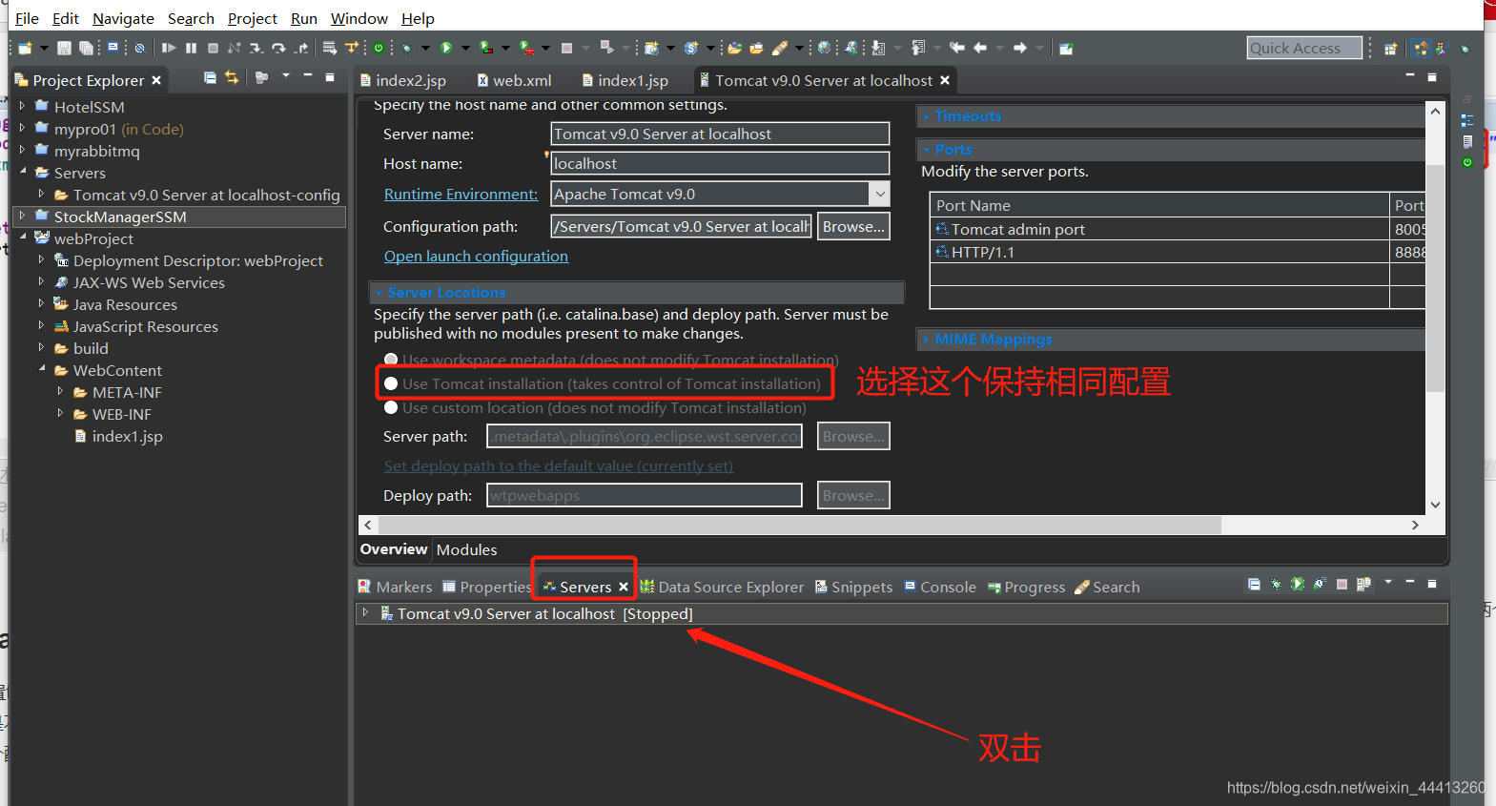Switch to the Modules tab of server editor
This screenshot has width=1496, height=806.
point(466,549)
